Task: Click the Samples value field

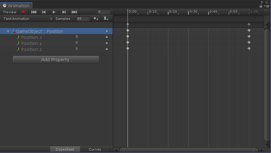Action: click(83, 18)
